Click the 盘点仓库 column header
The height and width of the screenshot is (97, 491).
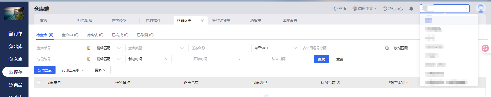(191, 82)
